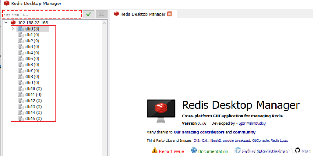313x158 pixels.
Task: Click the database icon of db8 (0)
Action: point(20,77)
